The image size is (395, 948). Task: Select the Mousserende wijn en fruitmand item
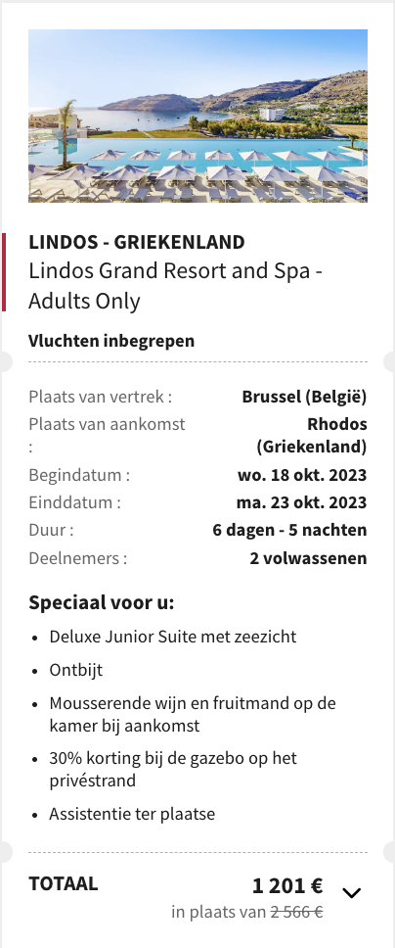pyautogui.click(x=193, y=715)
